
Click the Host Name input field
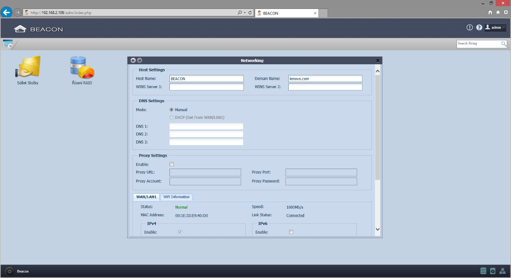206,79
